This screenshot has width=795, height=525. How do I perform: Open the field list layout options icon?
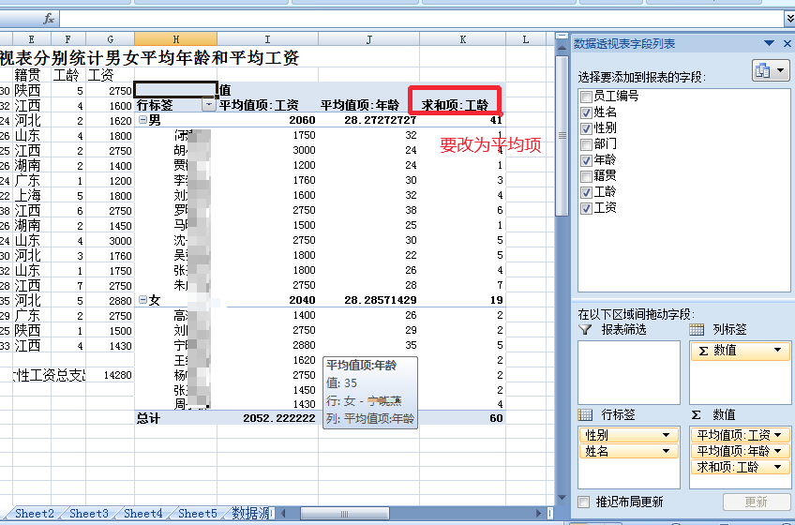tap(771, 70)
